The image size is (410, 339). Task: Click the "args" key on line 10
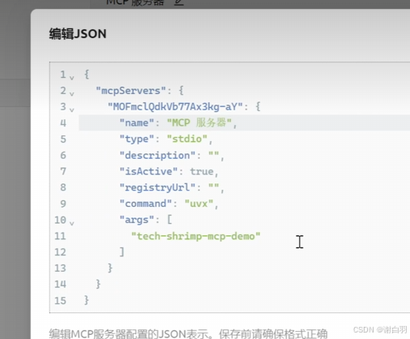(137, 220)
